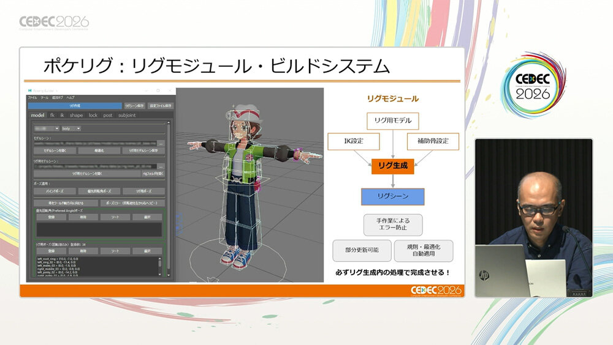This screenshot has height=345, width=613.
Task: Switch to the subjoint tab
Action: (x=127, y=115)
